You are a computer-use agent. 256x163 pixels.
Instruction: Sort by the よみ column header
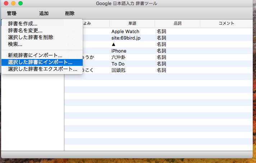(87, 23)
